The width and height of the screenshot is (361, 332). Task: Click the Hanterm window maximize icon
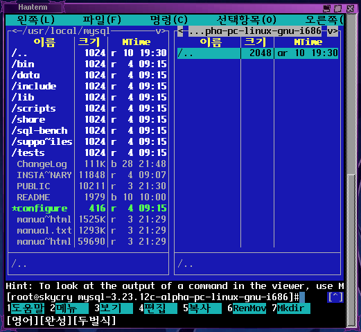pos(338,9)
